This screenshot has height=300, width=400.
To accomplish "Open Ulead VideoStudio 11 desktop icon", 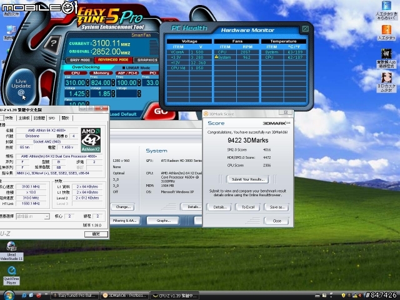I will (11, 251).
